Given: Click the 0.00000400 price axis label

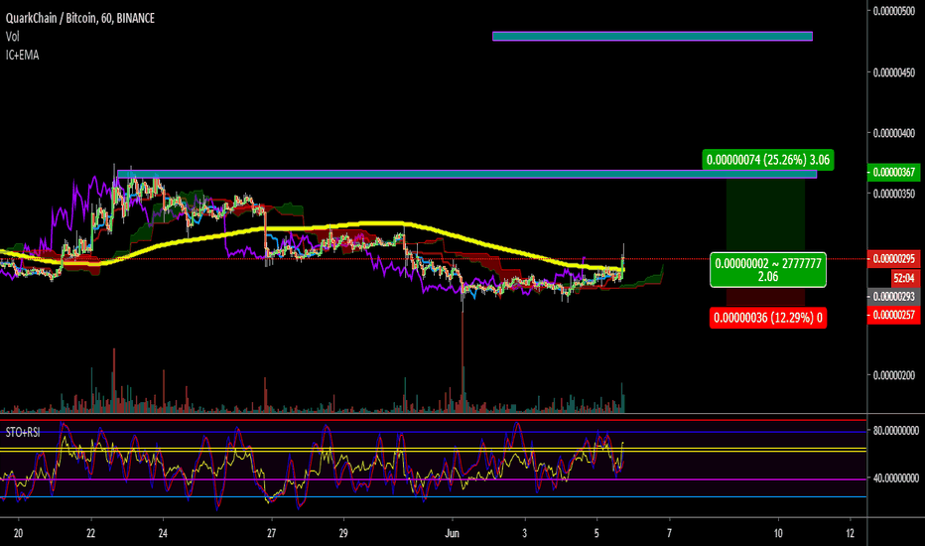Looking at the screenshot, I should (x=894, y=133).
